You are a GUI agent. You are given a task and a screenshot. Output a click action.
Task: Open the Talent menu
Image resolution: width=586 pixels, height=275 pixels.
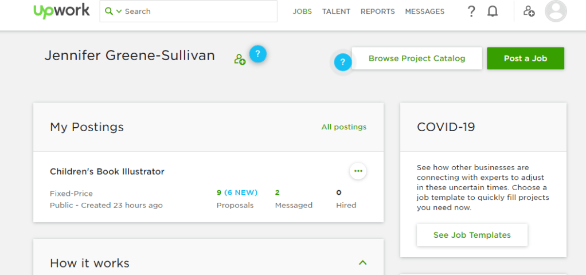coord(336,11)
